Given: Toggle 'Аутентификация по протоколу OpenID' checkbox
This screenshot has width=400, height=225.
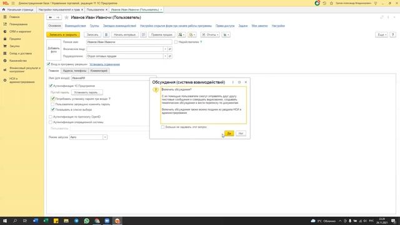Looking at the screenshot, I should [51, 117].
